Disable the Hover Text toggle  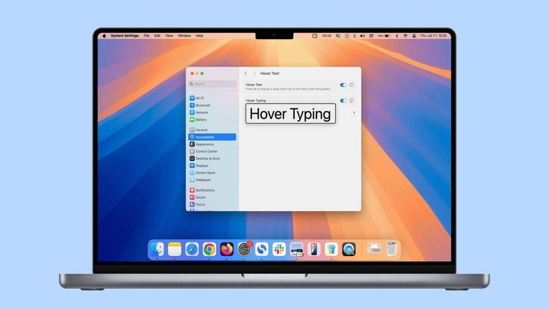click(x=344, y=85)
